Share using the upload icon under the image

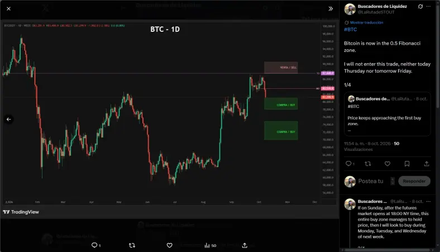click(x=245, y=245)
